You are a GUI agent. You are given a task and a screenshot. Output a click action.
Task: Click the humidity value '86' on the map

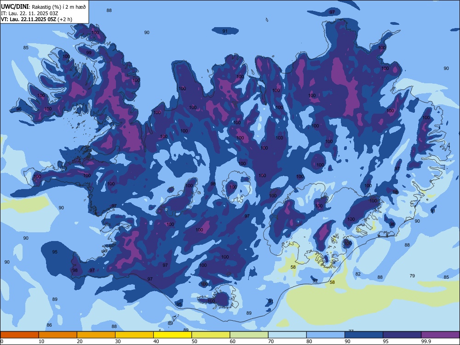click(x=49, y=325)
